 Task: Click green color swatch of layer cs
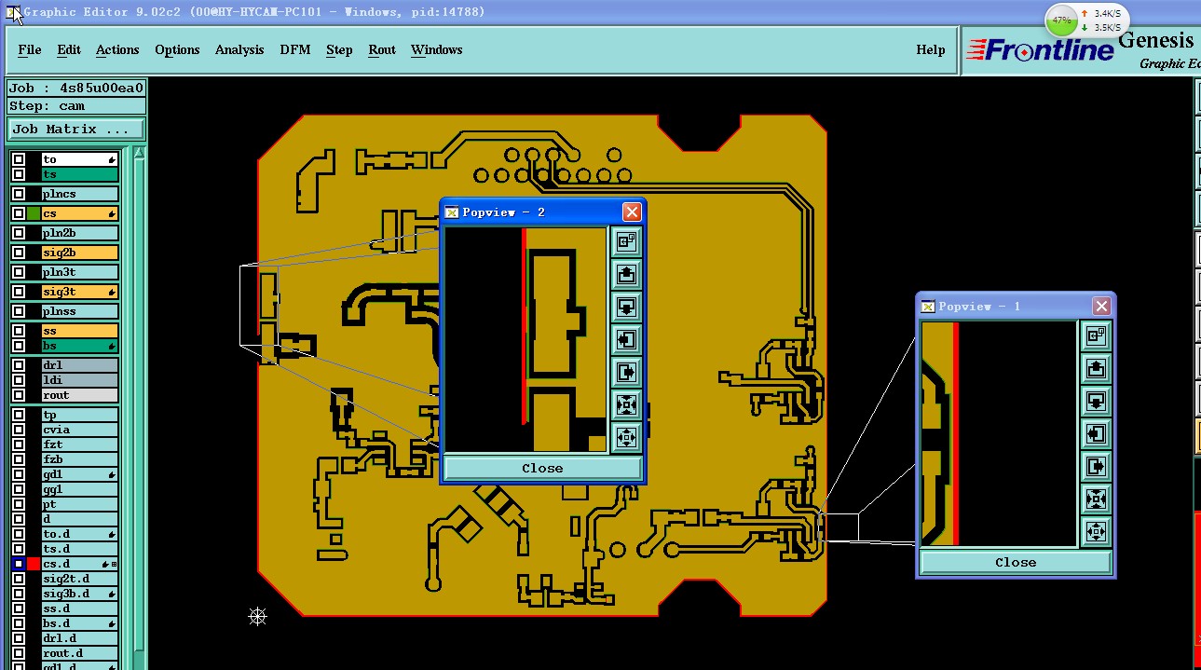point(34,213)
